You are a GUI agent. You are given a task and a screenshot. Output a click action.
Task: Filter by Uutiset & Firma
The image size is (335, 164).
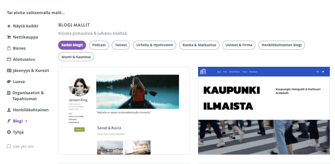(239, 45)
